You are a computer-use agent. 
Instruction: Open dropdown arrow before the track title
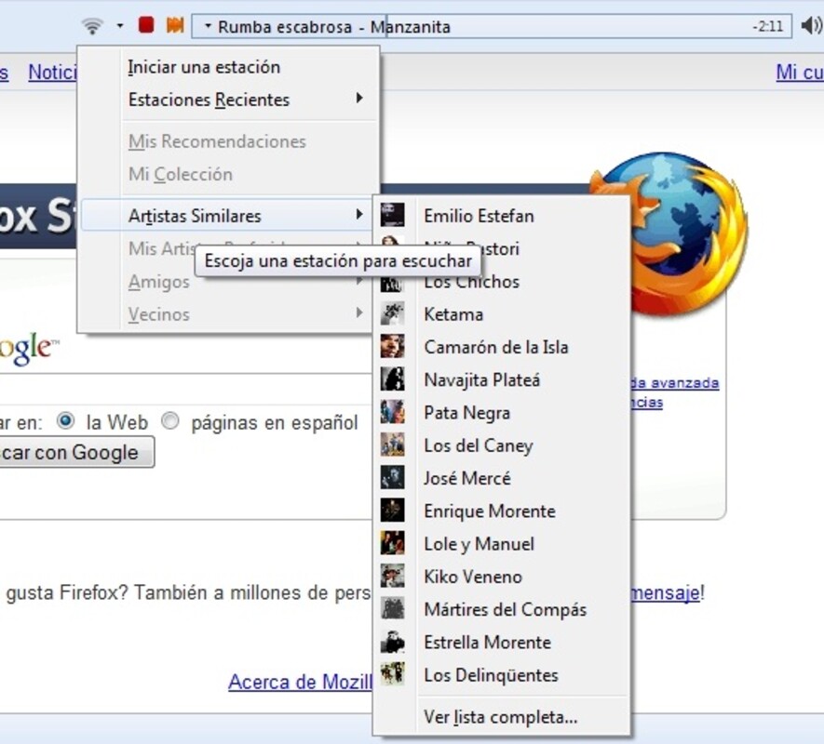[208, 26]
